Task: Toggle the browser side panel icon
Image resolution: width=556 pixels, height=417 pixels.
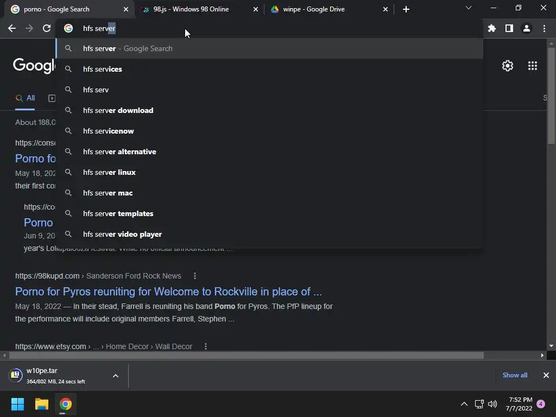Action: pyautogui.click(x=509, y=28)
